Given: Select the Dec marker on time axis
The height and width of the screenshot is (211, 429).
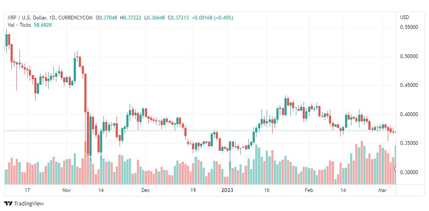Looking at the screenshot, I should coord(145,191).
